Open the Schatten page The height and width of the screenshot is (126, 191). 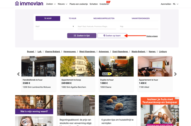(x=94, y=4)
